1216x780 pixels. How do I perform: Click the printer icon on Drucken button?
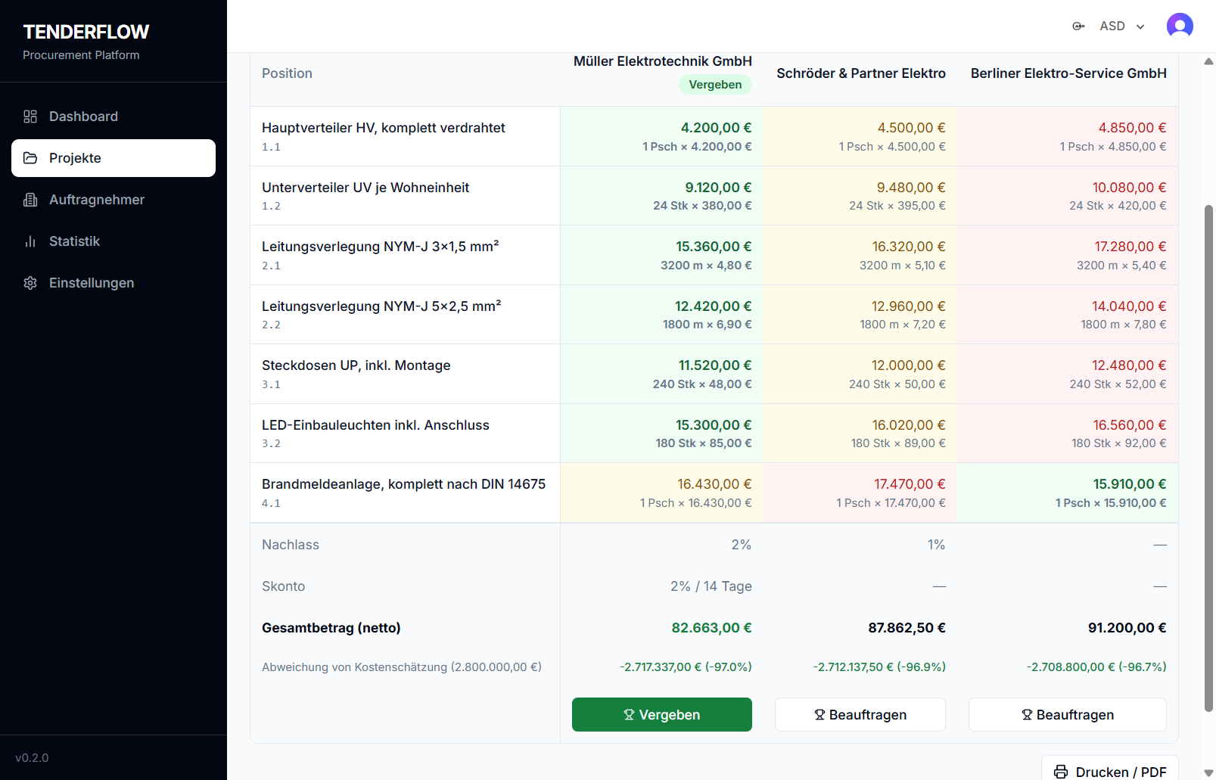(1061, 772)
